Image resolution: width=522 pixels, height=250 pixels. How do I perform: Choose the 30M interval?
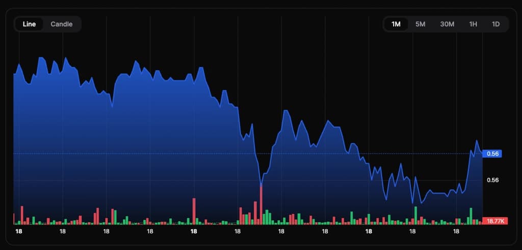[447, 24]
